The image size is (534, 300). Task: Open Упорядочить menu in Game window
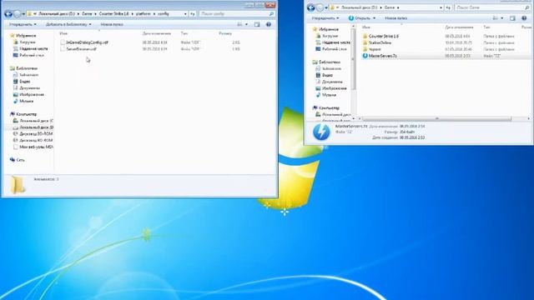tap(325, 18)
